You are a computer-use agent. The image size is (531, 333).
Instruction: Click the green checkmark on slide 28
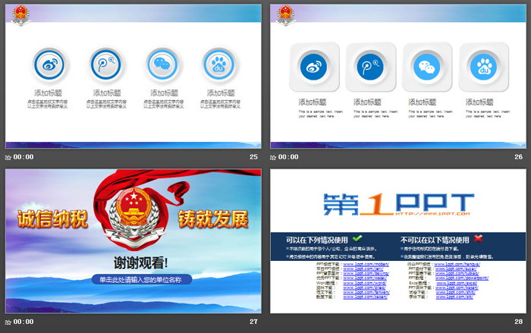357,238
